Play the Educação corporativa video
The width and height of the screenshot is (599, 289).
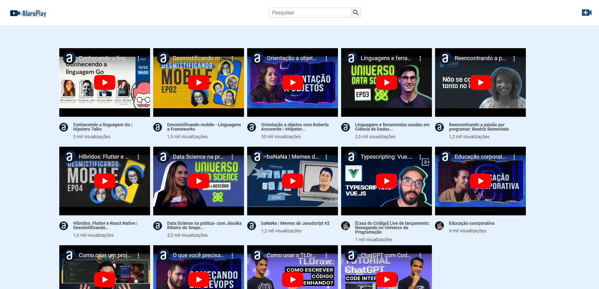(480, 181)
